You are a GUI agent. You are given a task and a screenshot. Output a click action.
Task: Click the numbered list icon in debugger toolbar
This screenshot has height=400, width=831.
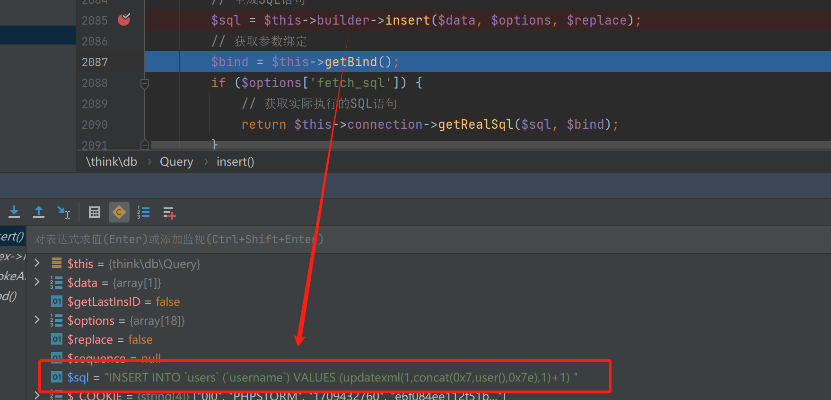(143, 213)
